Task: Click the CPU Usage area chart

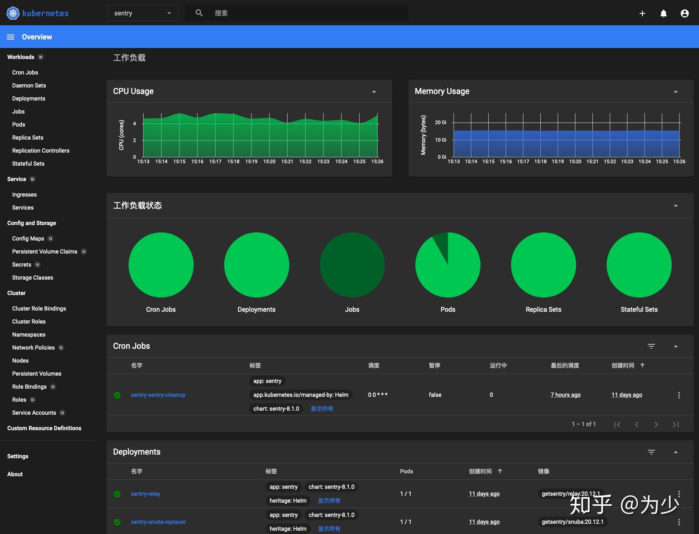Action: [260, 135]
